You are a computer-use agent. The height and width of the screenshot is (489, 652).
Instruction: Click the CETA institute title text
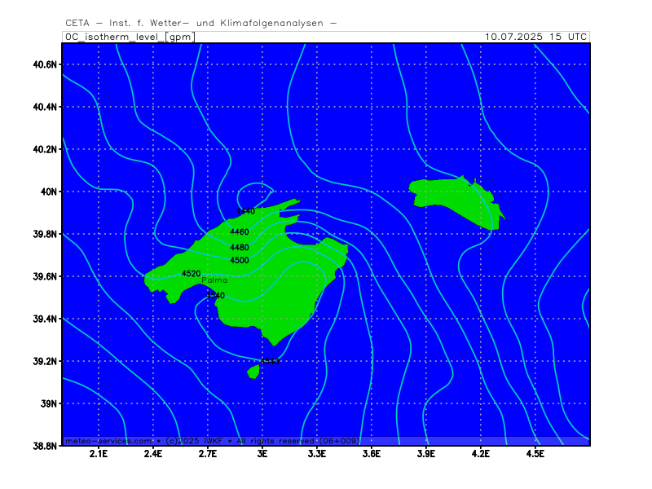200,23
